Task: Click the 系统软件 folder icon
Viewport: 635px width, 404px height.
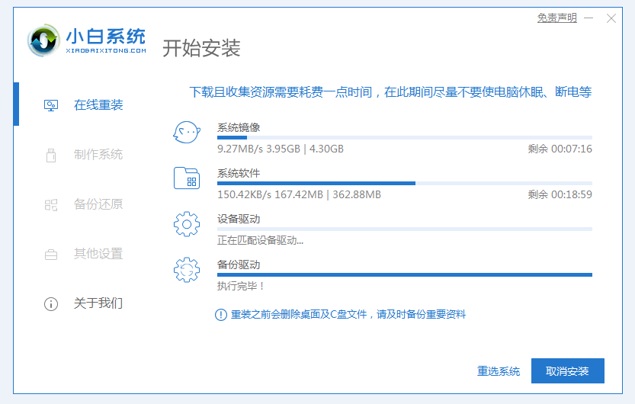Action: coord(187,178)
